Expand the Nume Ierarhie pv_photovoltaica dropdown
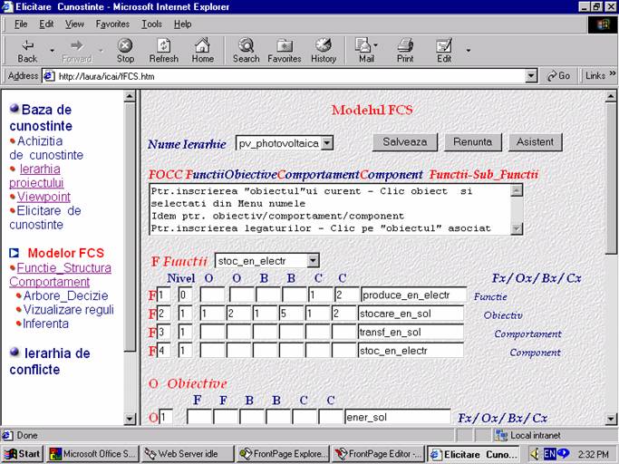The image size is (619, 464). point(327,142)
